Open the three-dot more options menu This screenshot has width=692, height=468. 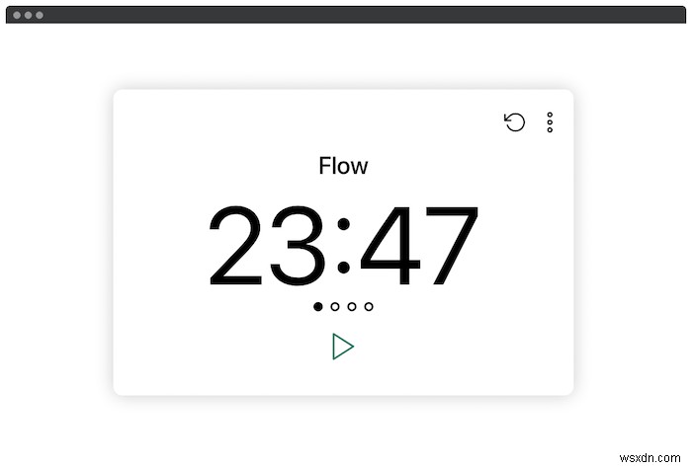(550, 122)
